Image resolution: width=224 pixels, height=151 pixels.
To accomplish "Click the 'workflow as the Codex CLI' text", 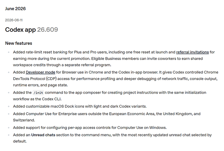I will [x=37, y=99].
